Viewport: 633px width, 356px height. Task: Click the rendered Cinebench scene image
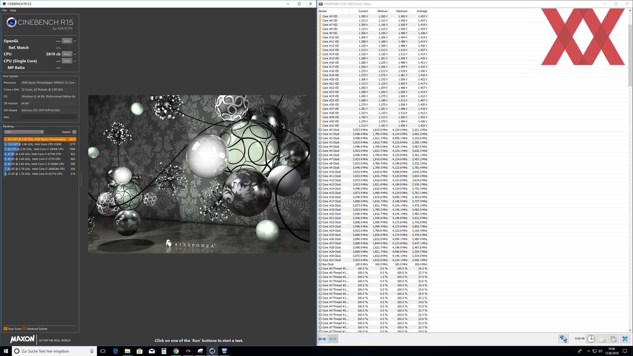click(x=199, y=174)
